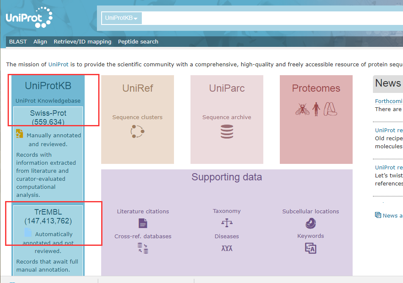Follow the UniProt link in mission statement

(58, 64)
